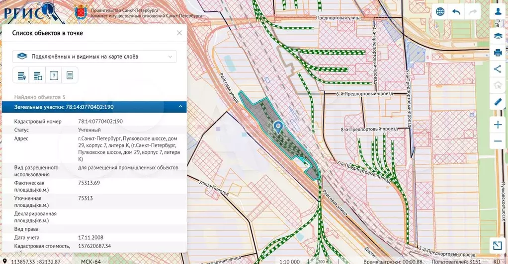Click the Вид права row label

(x=26, y=229)
